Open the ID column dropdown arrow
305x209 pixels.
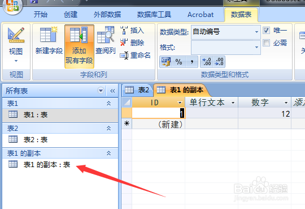(180, 103)
